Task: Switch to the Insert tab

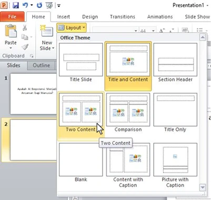Action: pyautogui.click(x=63, y=17)
